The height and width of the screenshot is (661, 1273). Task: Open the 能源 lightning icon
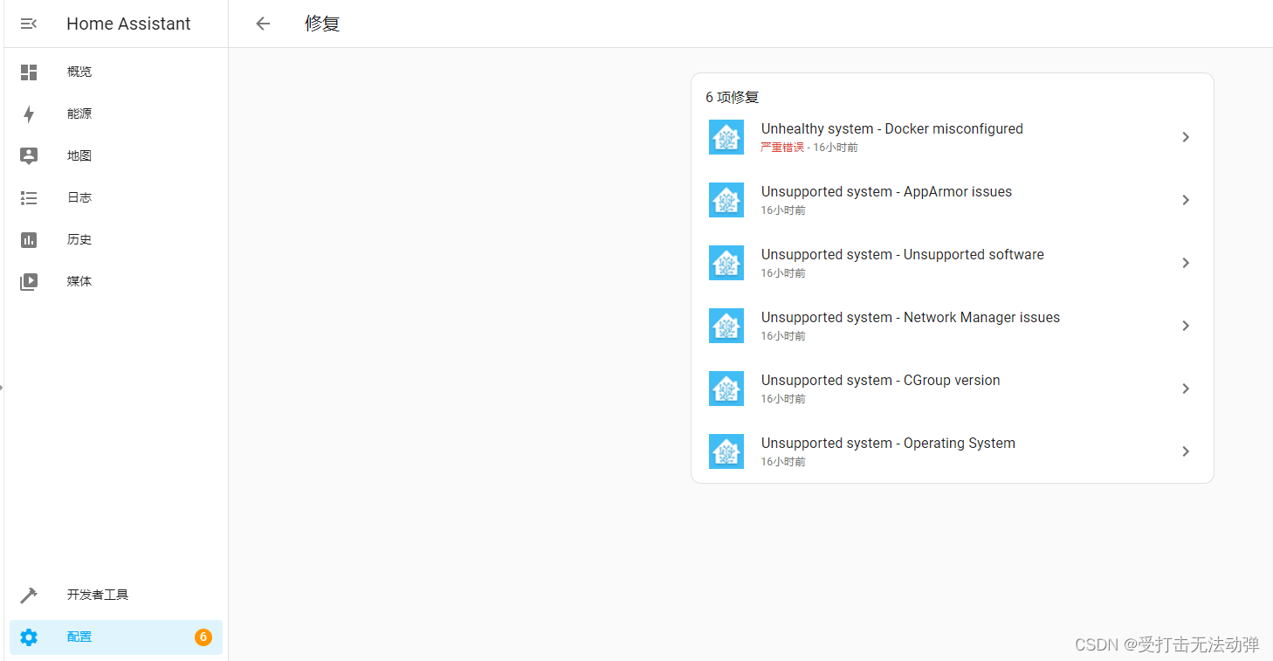point(29,114)
